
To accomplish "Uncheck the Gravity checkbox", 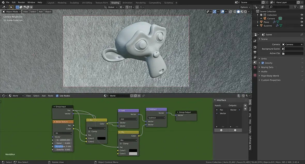I will pos(263,63).
